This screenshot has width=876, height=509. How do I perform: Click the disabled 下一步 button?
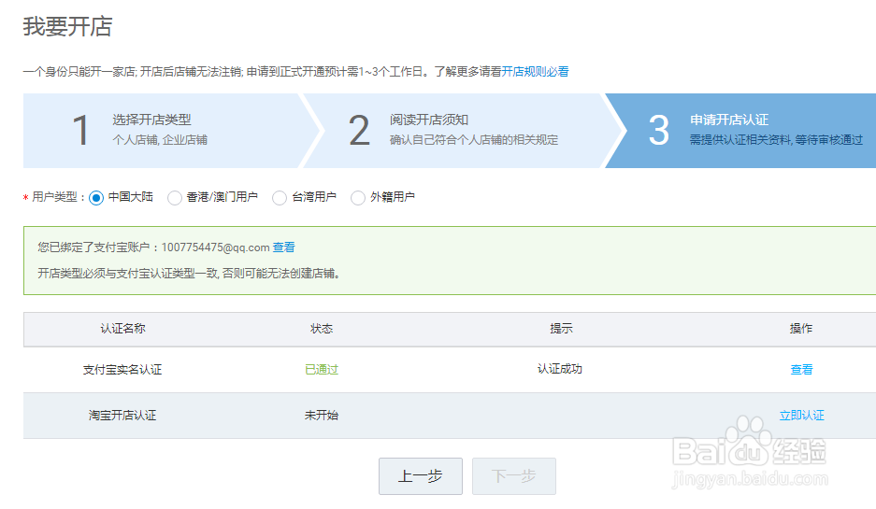pos(514,476)
